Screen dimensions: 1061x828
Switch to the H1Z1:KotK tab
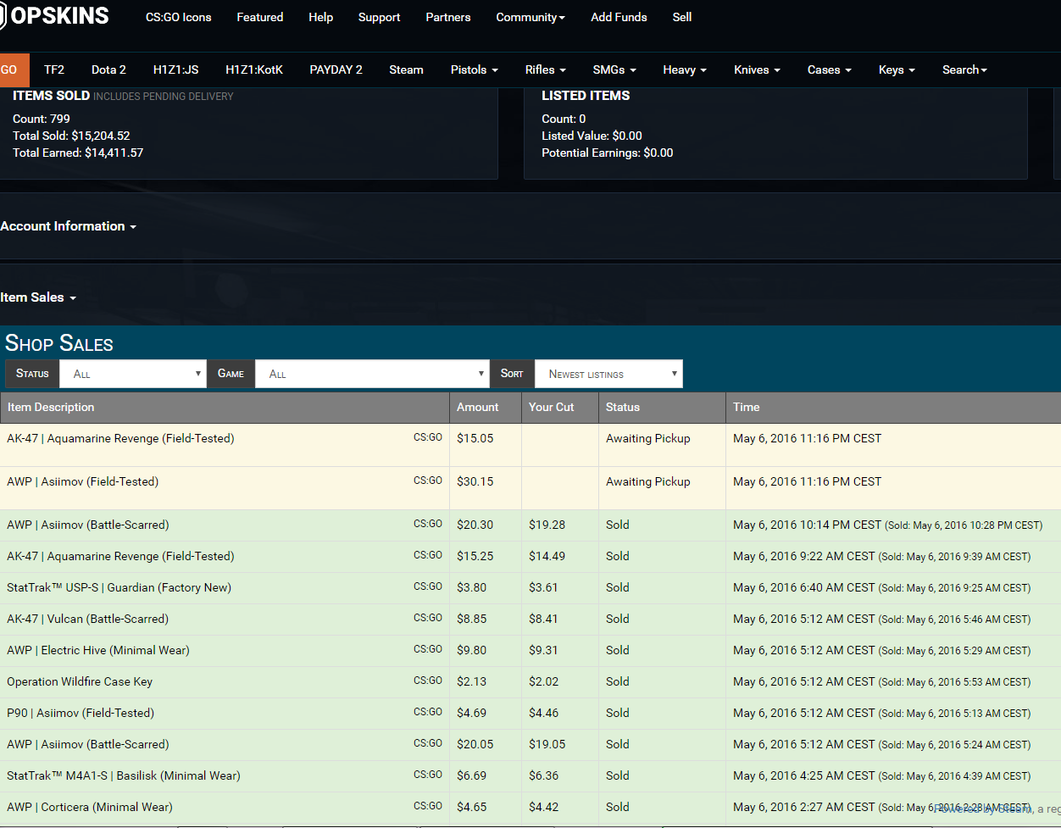254,69
